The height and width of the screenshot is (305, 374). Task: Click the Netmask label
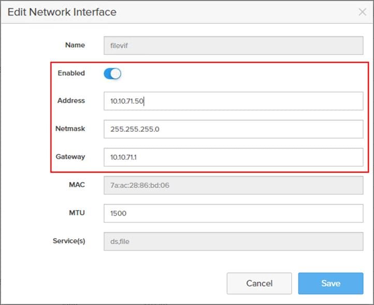pyautogui.click(x=70, y=129)
